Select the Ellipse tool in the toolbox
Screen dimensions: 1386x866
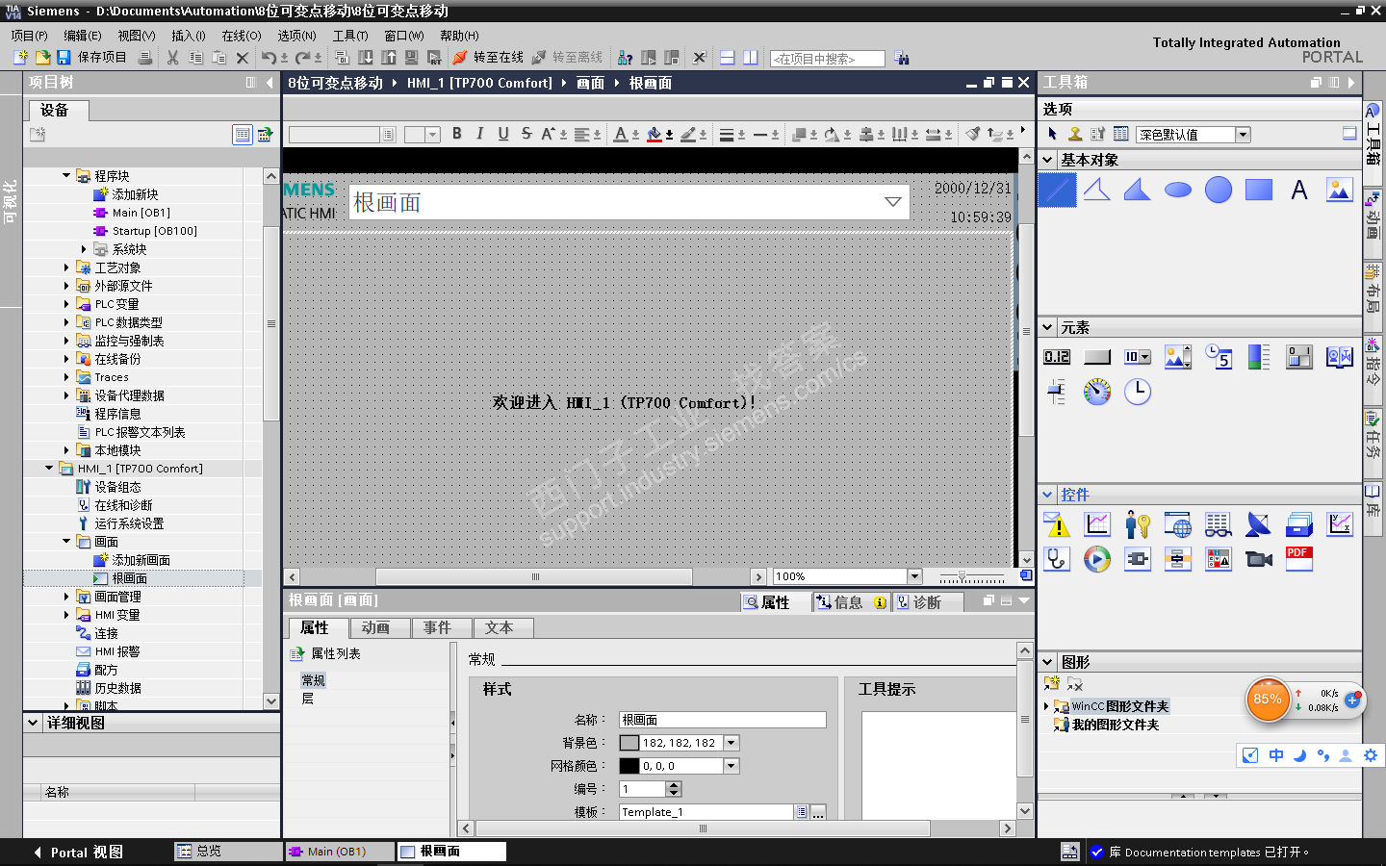[1178, 190]
